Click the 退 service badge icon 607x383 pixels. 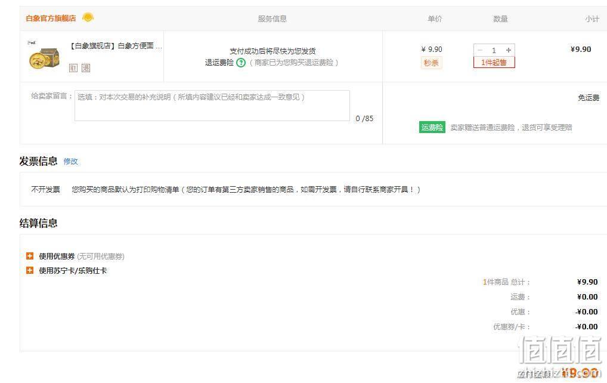click(x=85, y=68)
